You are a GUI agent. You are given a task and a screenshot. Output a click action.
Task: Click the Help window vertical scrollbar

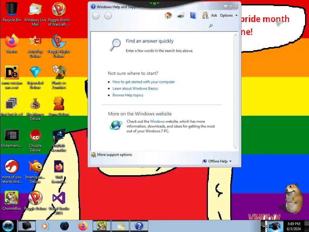[235, 91]
